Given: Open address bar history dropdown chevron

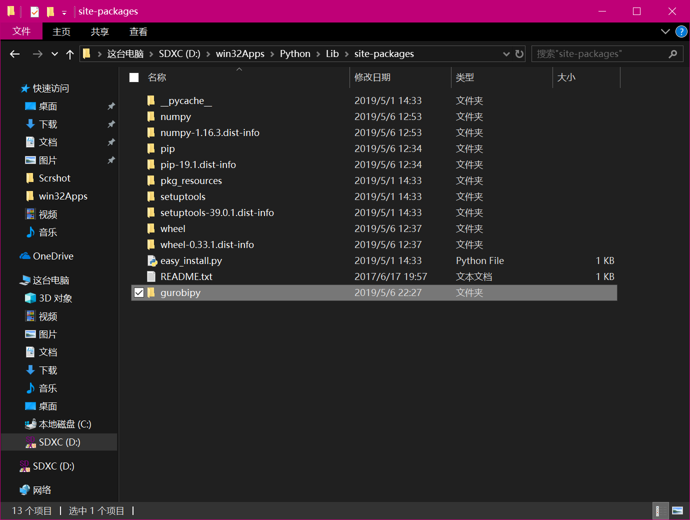Looking at the screenshot, I should coord(506,54).
